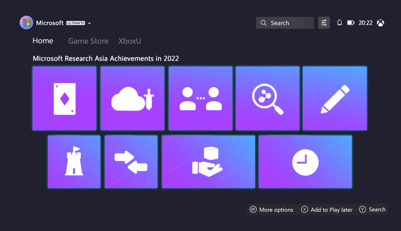This screenshot has width=401, height=231.
Task: Switch to the XboxU tab
Action: (130, 41)
